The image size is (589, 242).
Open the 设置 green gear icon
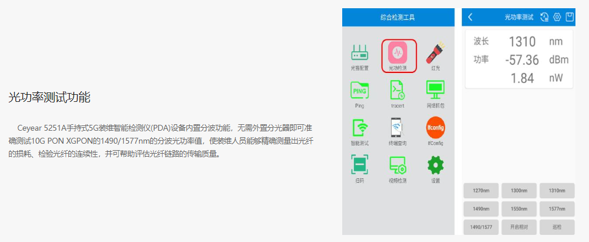[x=435, y=165]
